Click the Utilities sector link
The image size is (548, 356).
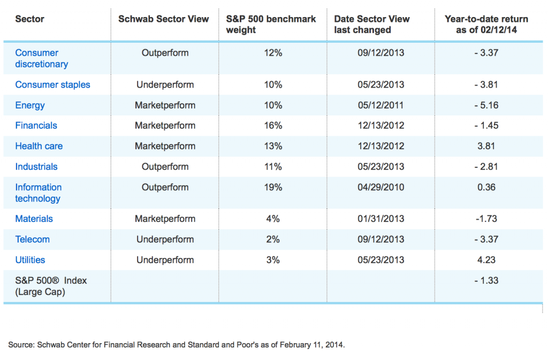30,260
